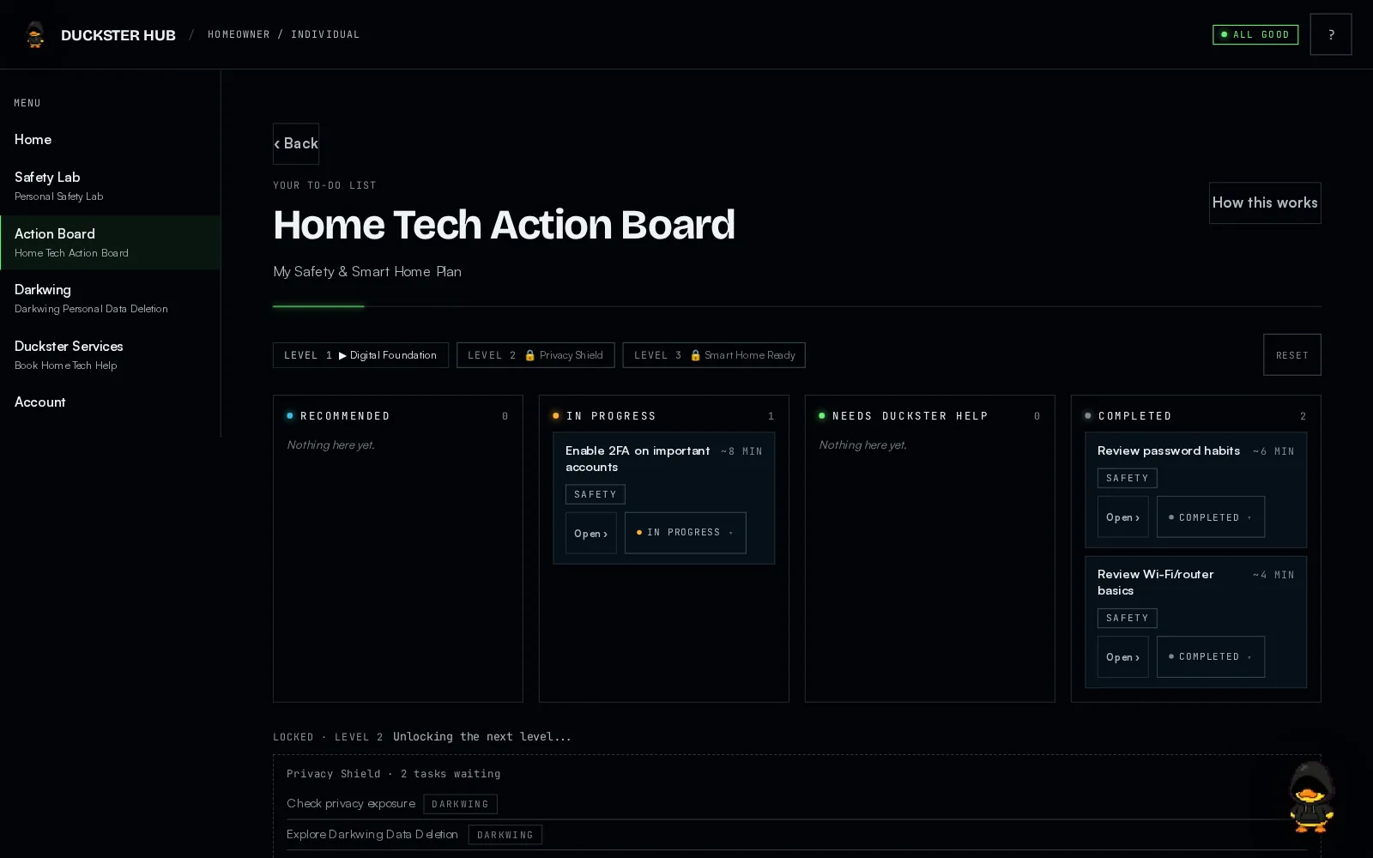Change status dropdown on Review Wi-Fi/router basics
This screenshot has height=858, width=1373.
point(1211,656)
